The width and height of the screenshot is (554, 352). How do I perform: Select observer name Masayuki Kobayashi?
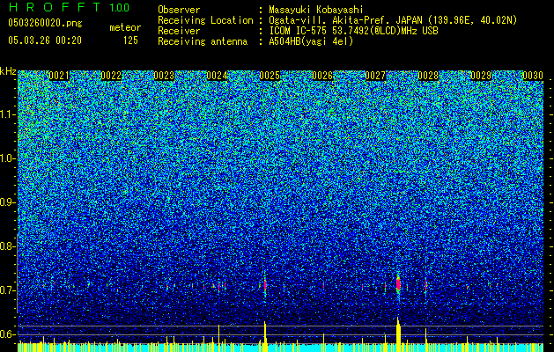click(x=316, y=10)
